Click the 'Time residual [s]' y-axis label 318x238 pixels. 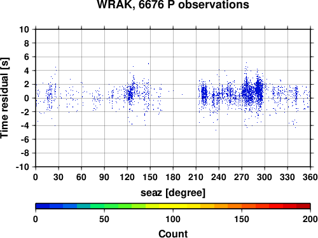(x=4, y=98)
